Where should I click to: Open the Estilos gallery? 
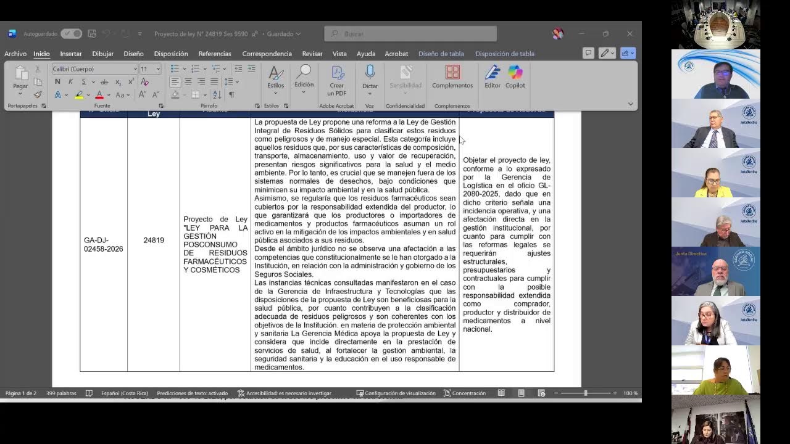coord(275,80)
